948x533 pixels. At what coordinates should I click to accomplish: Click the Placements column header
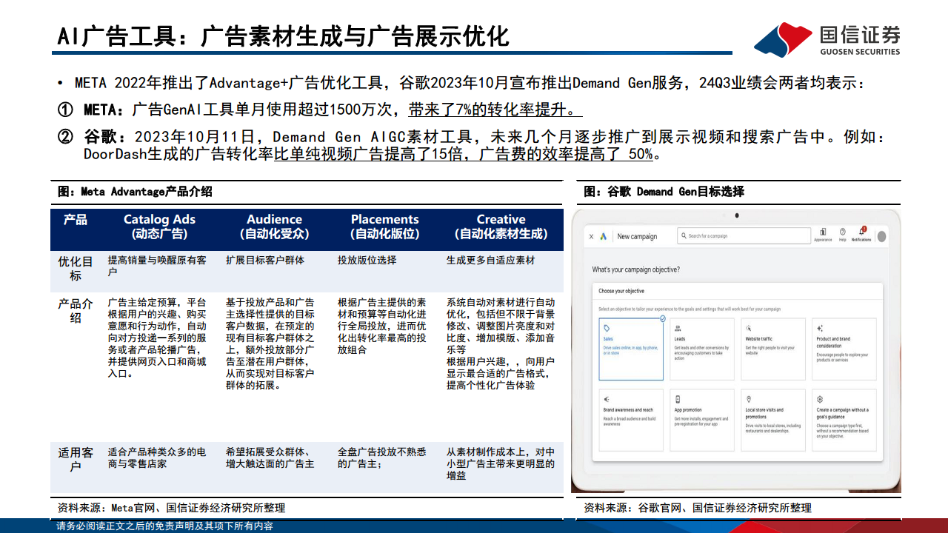385,227
